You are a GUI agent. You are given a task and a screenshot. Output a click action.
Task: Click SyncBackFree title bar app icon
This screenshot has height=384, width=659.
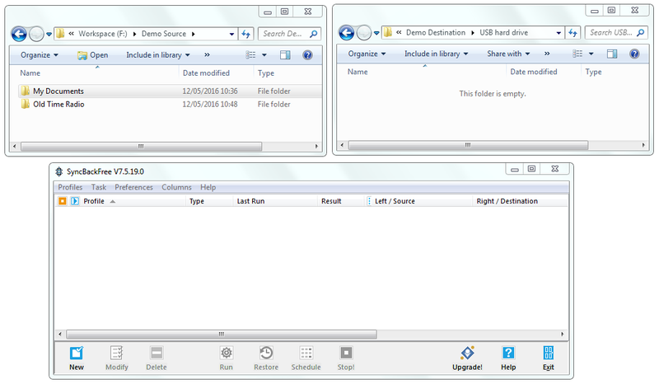click(x=59, y=171)
